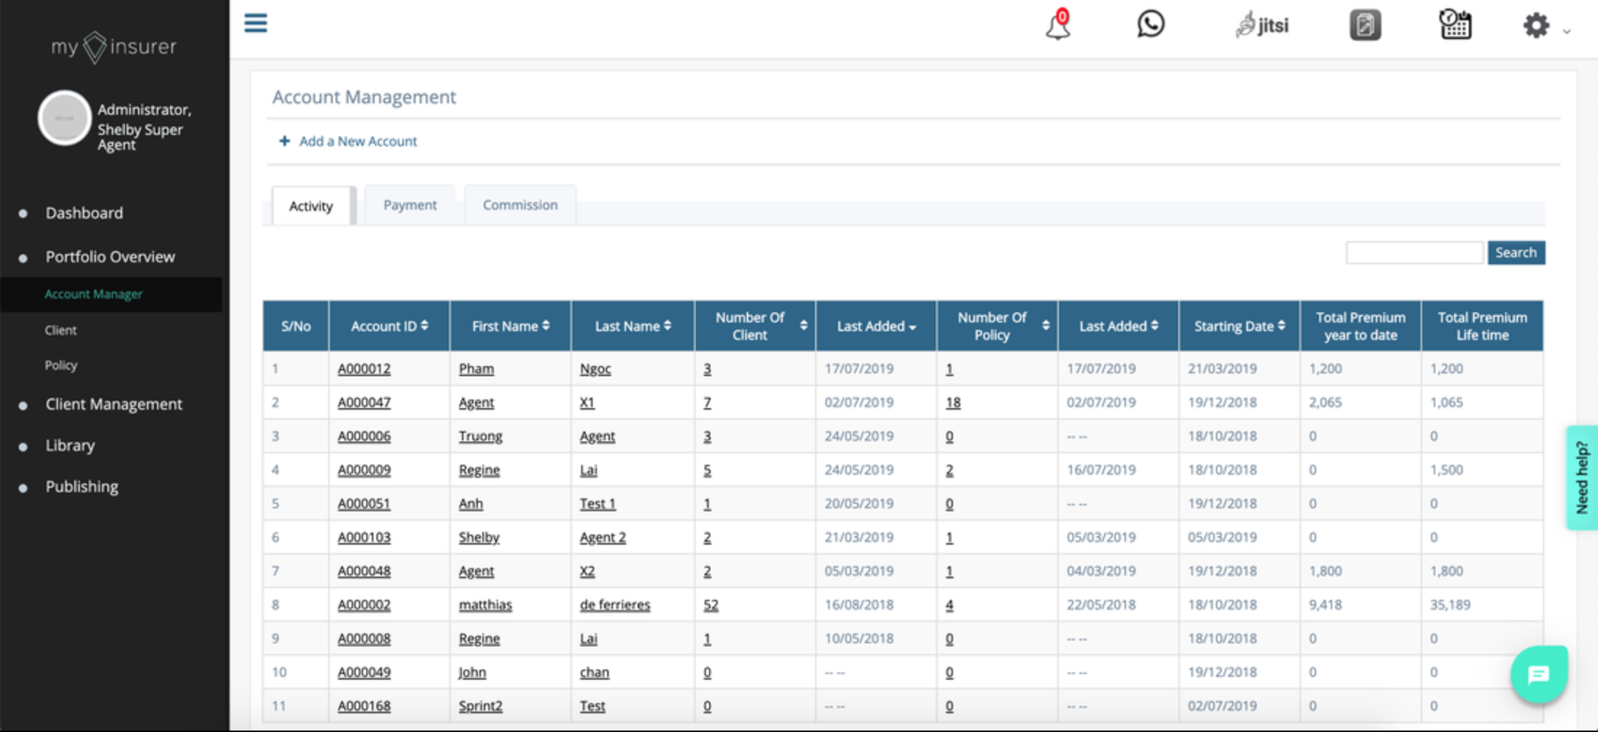Click last name de ferrieres
This screenshot has height=732, width=1598.
[x=615, y=605]
